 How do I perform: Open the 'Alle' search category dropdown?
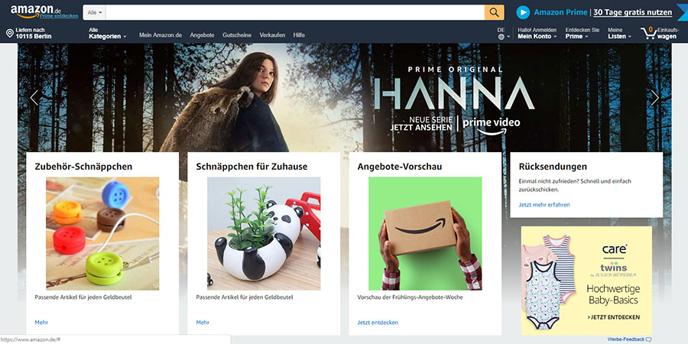pyautogui.click(x=94, y=12)
